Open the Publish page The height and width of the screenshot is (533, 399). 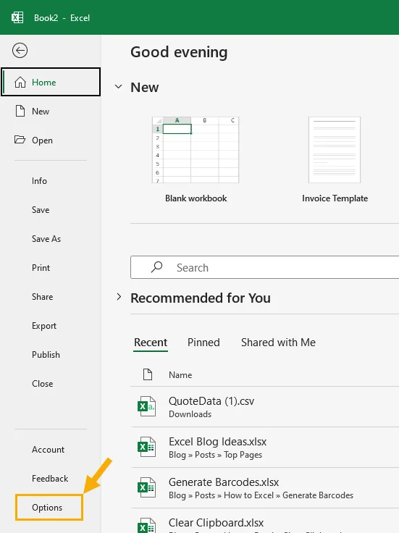(46, 355)
